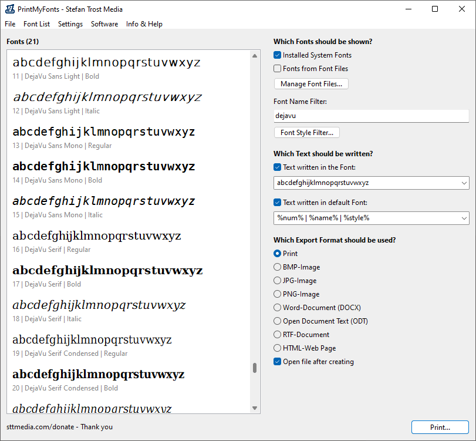Click the sttmedia.com/donate status text
This screenshot has width=476, height=441.
coord(59,427)
